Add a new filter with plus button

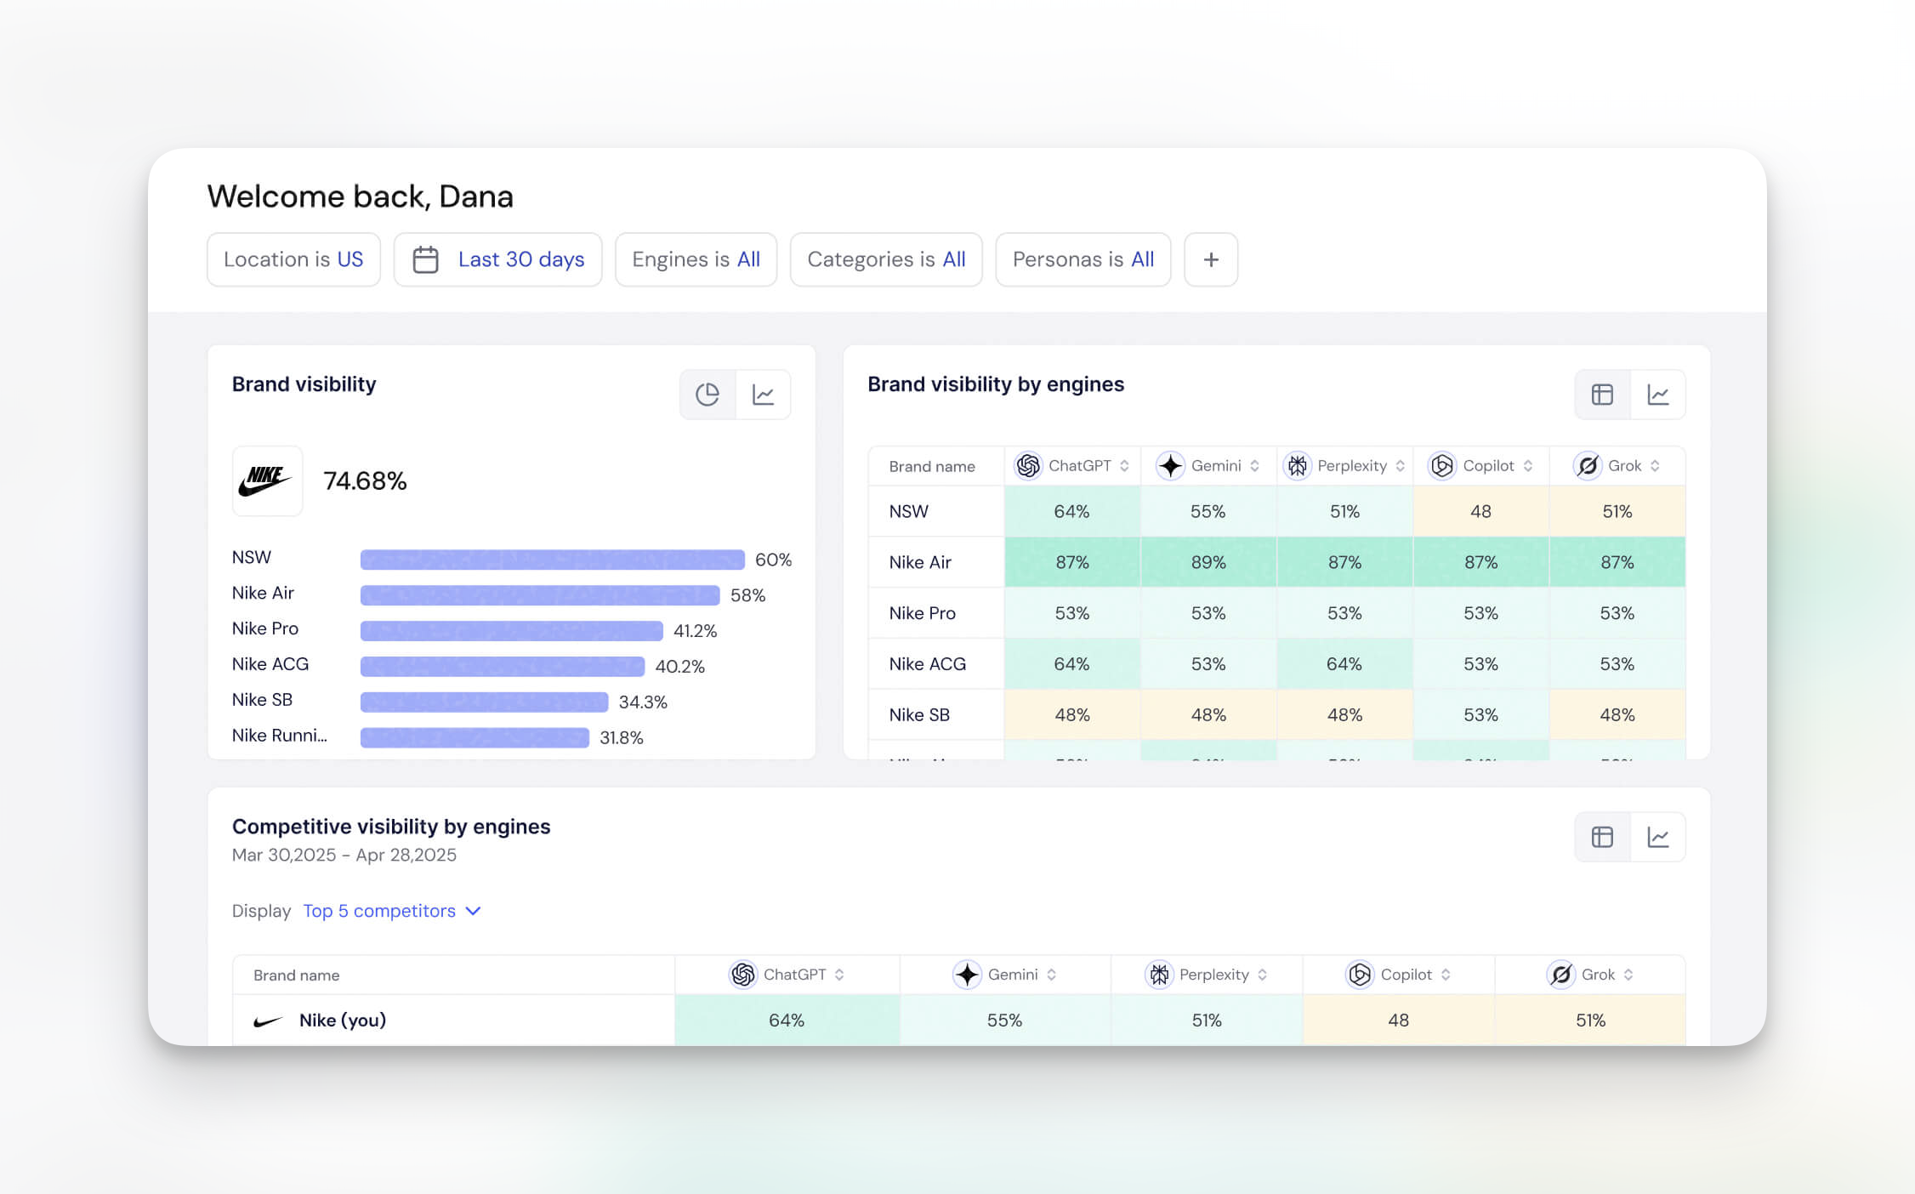pos(1211,259)
